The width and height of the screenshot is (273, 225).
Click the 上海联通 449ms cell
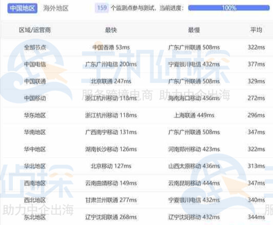click(x=194, y=115)
